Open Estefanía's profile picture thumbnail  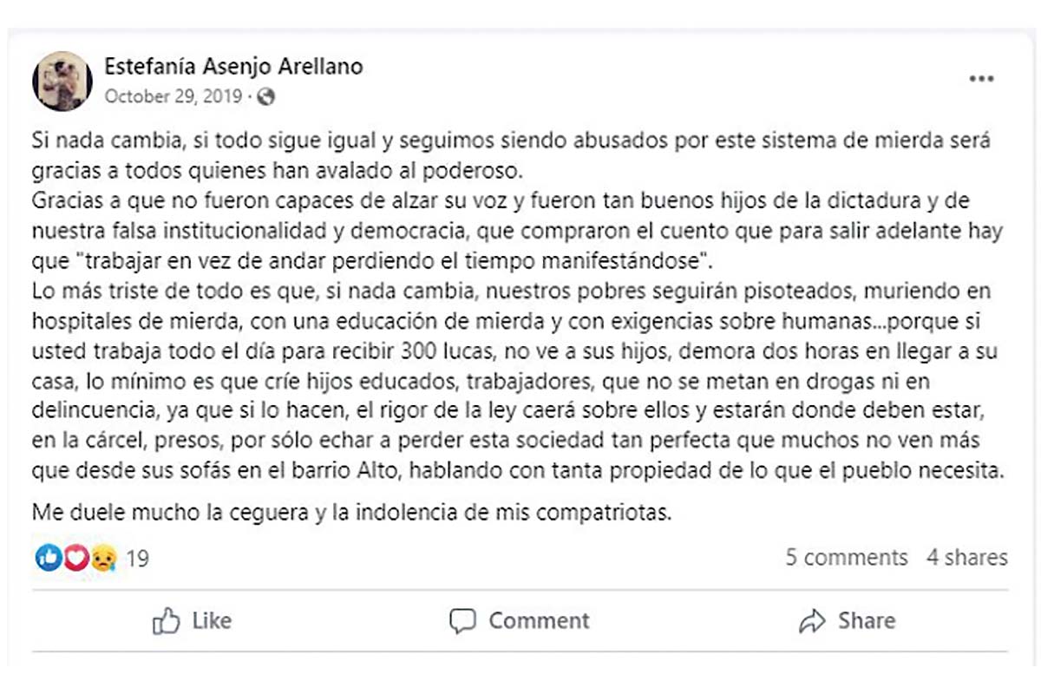[x=62, y=81]
